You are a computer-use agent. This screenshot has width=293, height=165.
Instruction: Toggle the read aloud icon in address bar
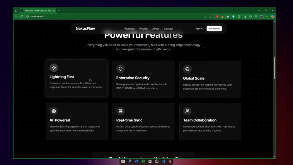click(x=205, y=16)
